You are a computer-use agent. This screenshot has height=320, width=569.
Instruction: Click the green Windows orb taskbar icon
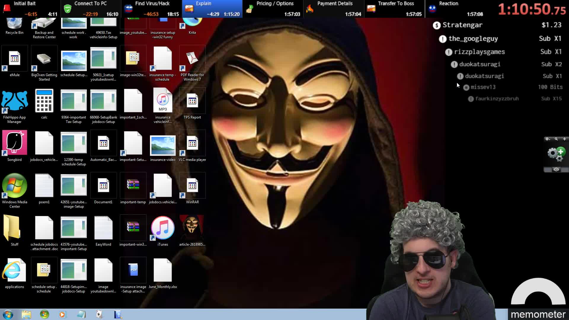[x=44, y=314]
